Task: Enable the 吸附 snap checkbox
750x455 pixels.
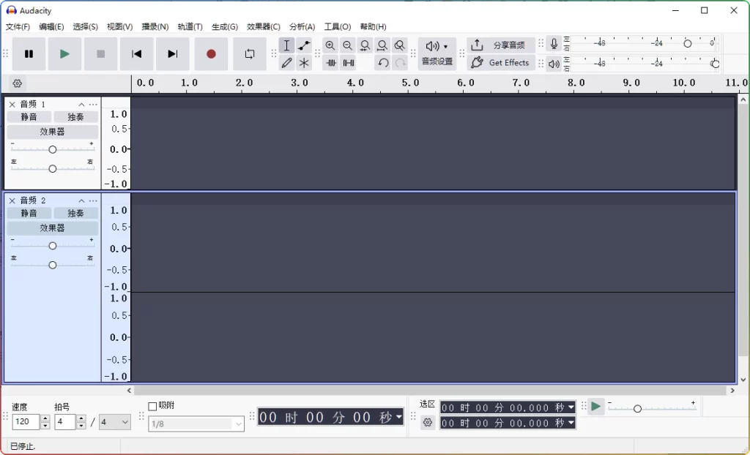Action: tap(152, 405)
